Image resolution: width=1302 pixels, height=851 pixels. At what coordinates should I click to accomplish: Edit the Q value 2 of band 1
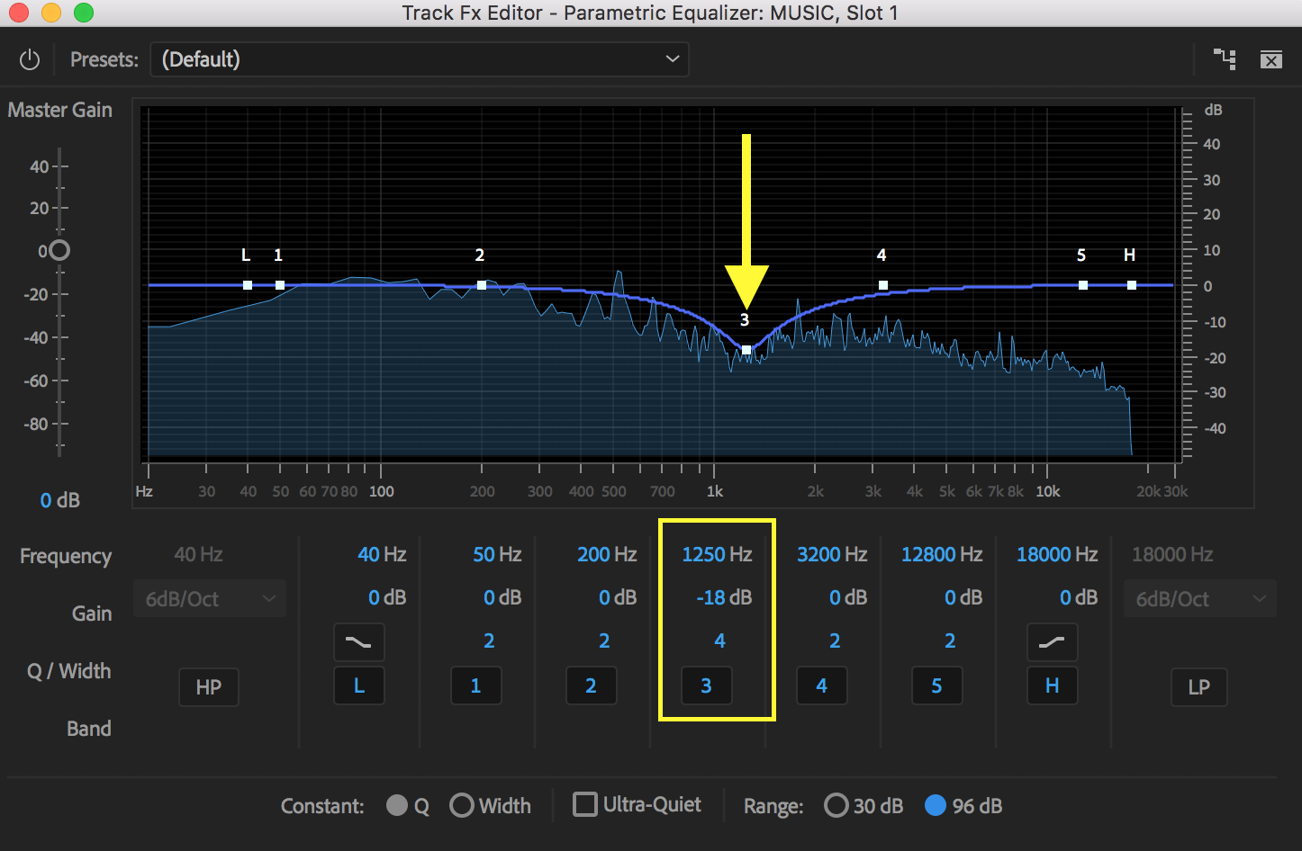point(489,640)
